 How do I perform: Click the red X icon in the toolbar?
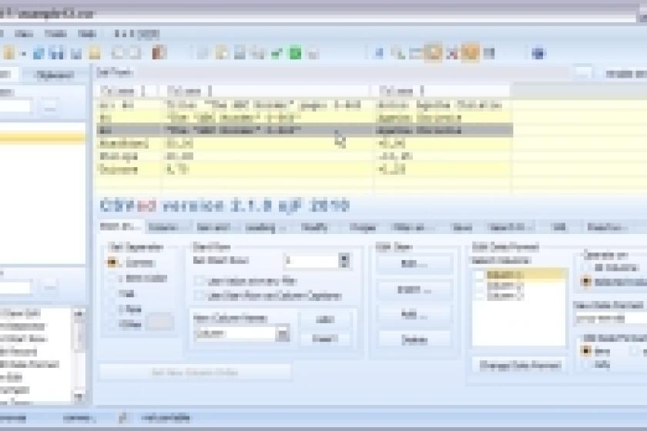(x=452, y=53)
